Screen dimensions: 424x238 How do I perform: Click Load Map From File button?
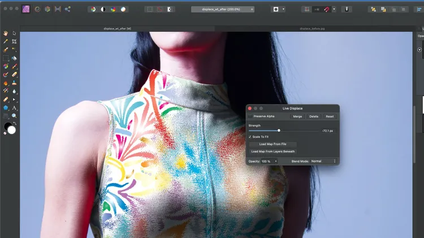click(x=272, y=144)
